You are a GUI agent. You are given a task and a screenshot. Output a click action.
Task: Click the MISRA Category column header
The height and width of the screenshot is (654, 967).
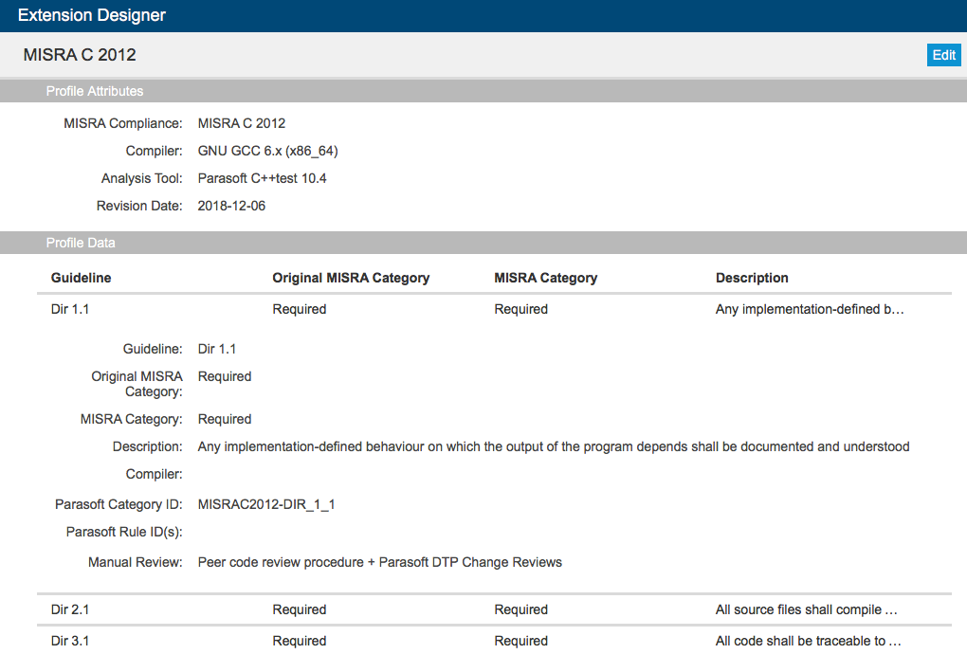[546, 278]
